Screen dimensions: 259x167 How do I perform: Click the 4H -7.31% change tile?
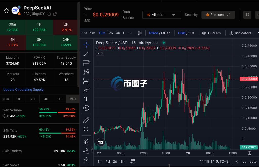(13, 42)
